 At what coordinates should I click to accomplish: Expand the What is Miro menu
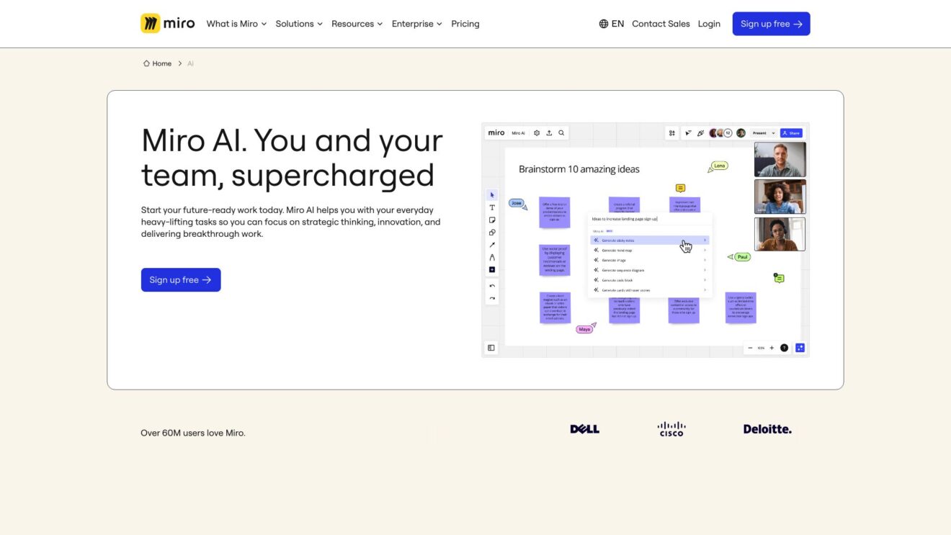(236, 24)
